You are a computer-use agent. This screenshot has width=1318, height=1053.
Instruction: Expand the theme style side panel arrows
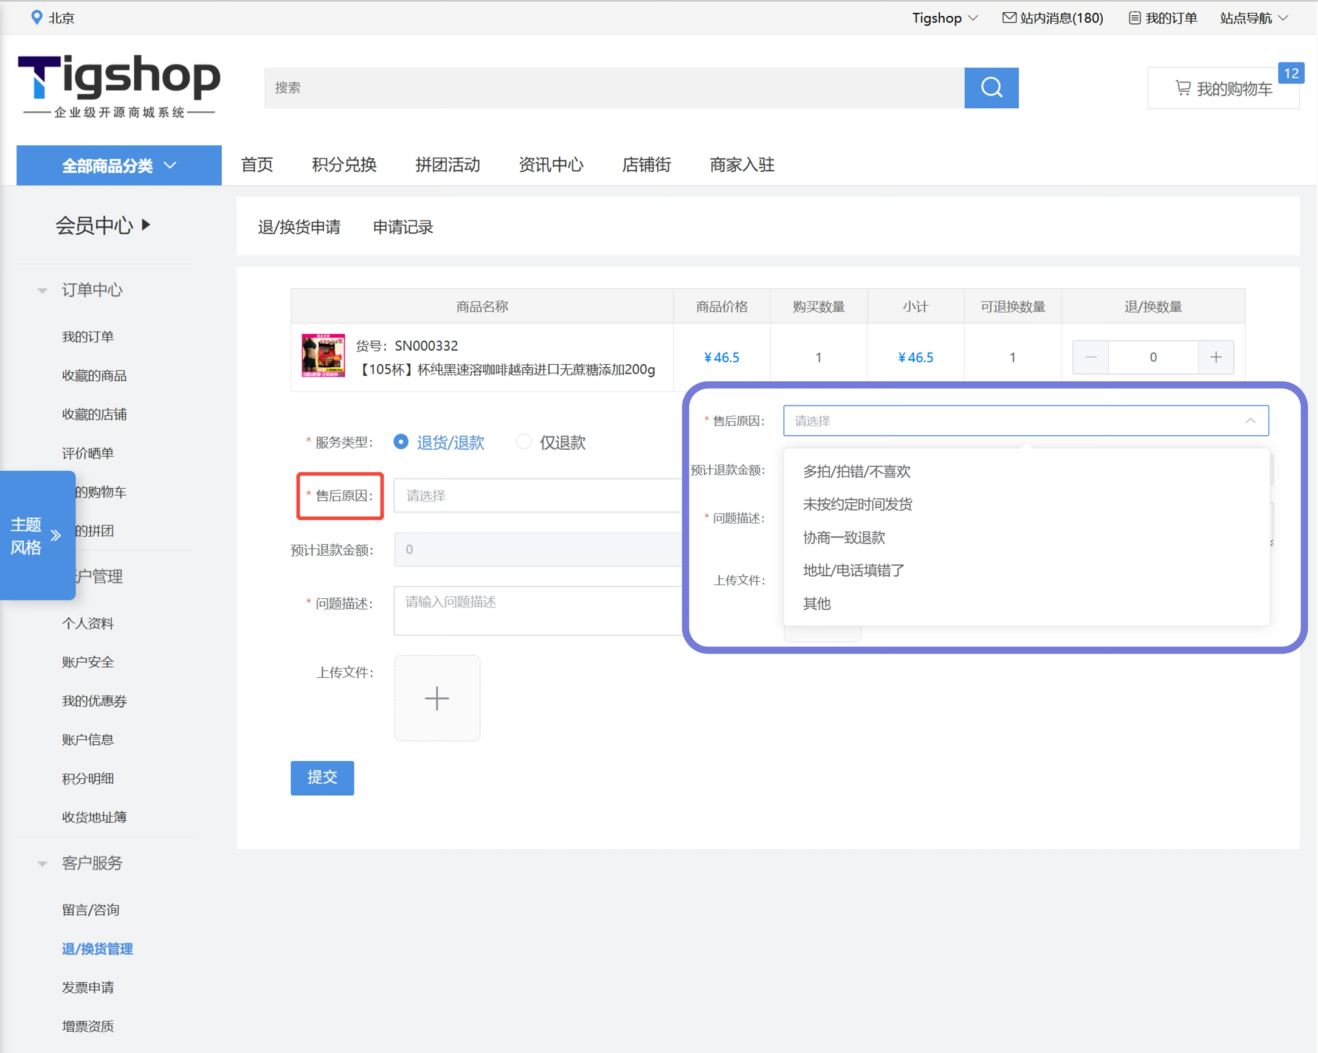56,536
